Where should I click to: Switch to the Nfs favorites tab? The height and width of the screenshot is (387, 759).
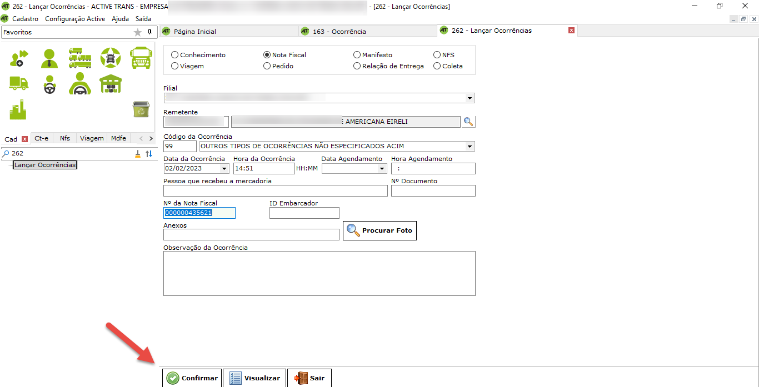(65, 138)
